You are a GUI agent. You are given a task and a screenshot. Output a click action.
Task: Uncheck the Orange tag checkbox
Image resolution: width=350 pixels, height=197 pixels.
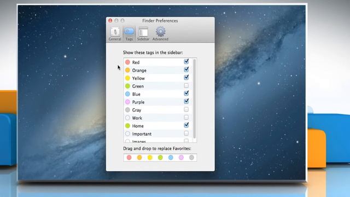pos(186,69)
